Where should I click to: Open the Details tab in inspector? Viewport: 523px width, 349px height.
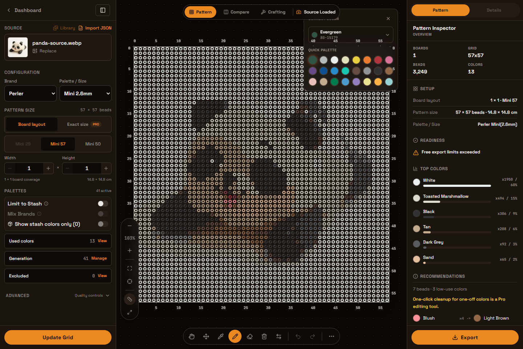point(494,10)
